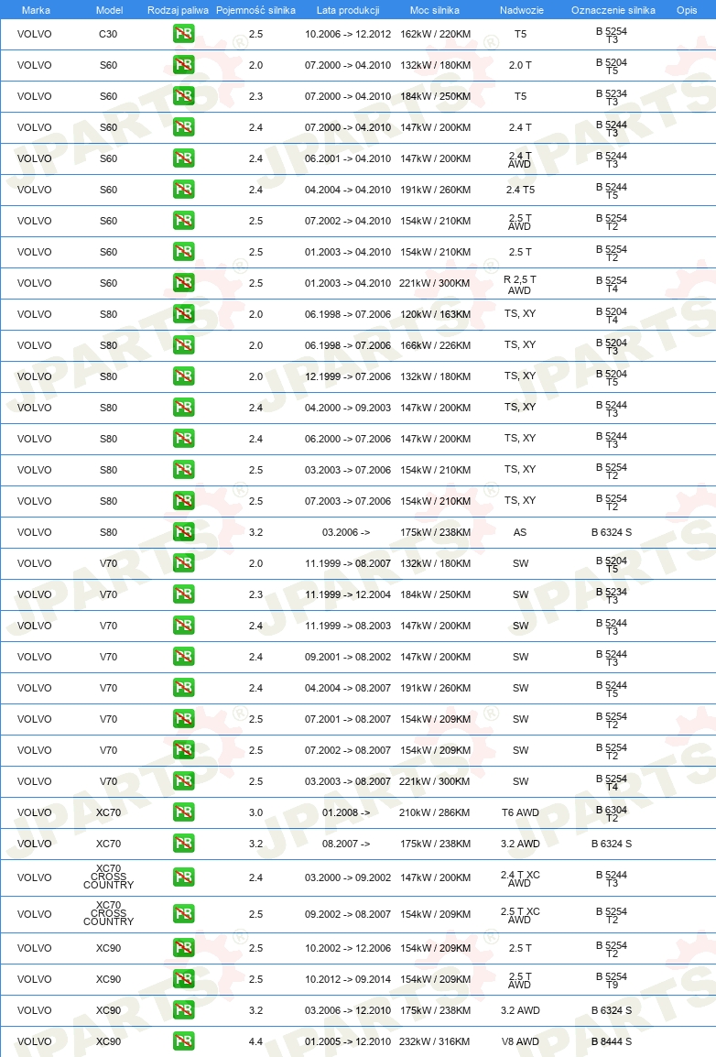Click fuel icon for S60 2.3 184kW row

[183, 96]
